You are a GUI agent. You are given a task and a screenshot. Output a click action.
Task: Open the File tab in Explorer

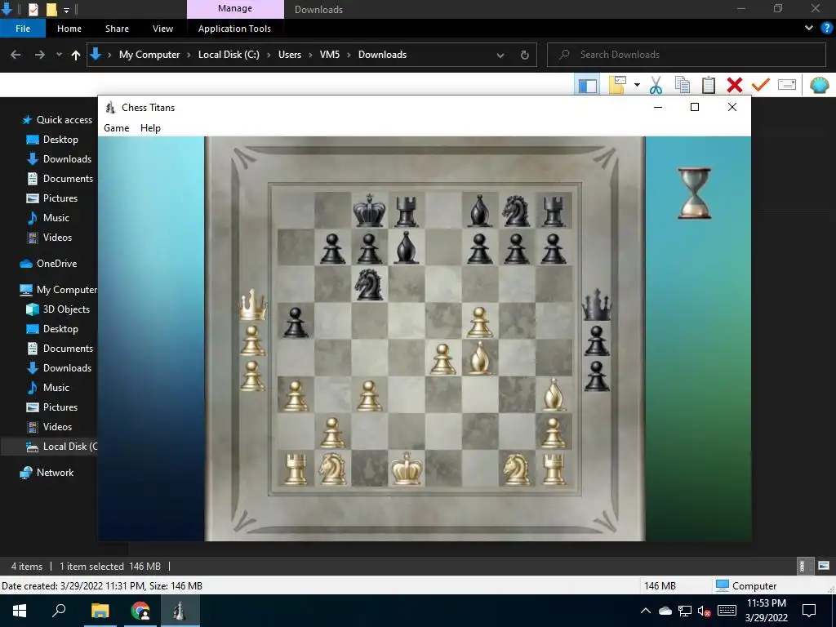pos(23,29)
